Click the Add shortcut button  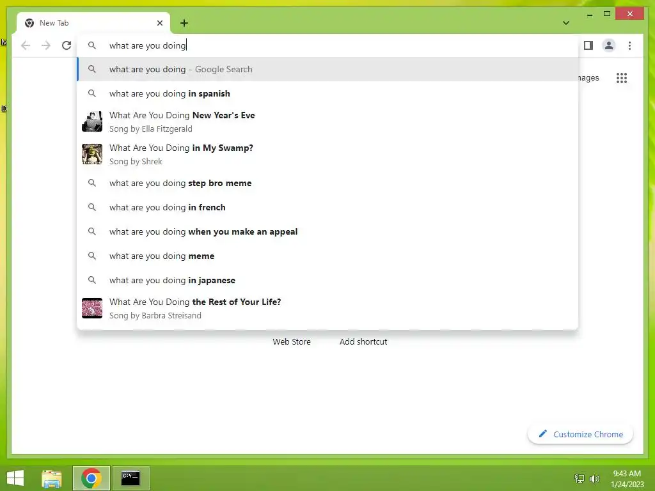tap(363, 341)
